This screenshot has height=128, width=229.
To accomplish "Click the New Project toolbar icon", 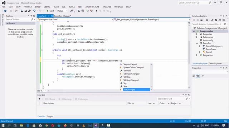I will coord(16,11).
